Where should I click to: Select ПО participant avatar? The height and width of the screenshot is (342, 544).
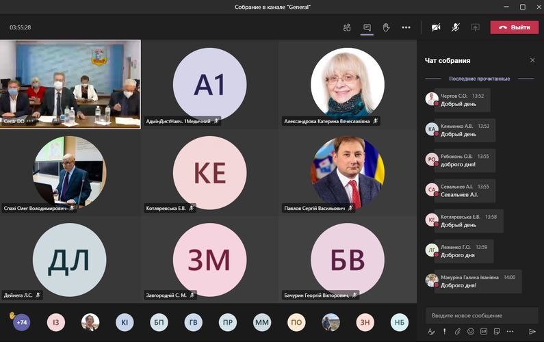pyautogui.click(x=296, y=322)
